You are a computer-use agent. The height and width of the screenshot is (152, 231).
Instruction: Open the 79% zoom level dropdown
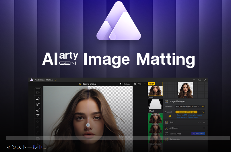145,84
